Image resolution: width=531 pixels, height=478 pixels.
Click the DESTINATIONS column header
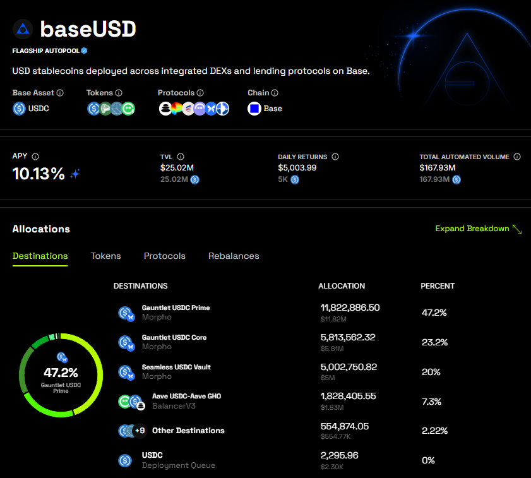click(141, 286)
